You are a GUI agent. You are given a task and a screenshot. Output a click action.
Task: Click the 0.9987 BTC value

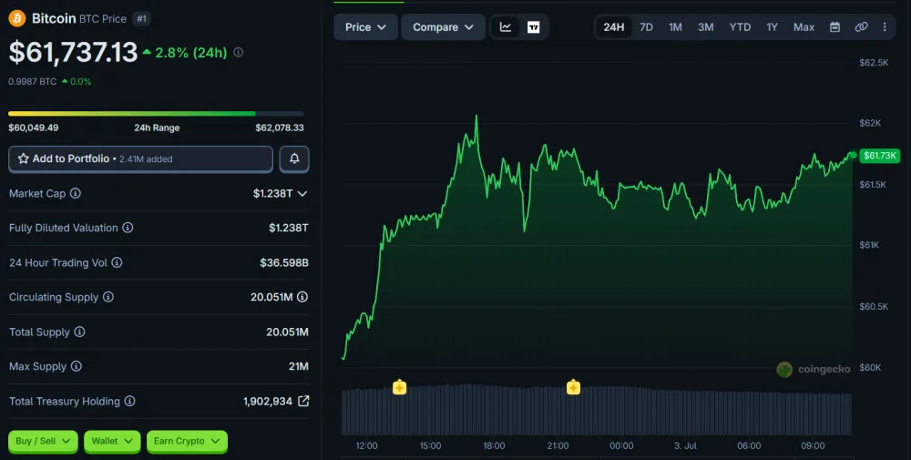[33, 82]
